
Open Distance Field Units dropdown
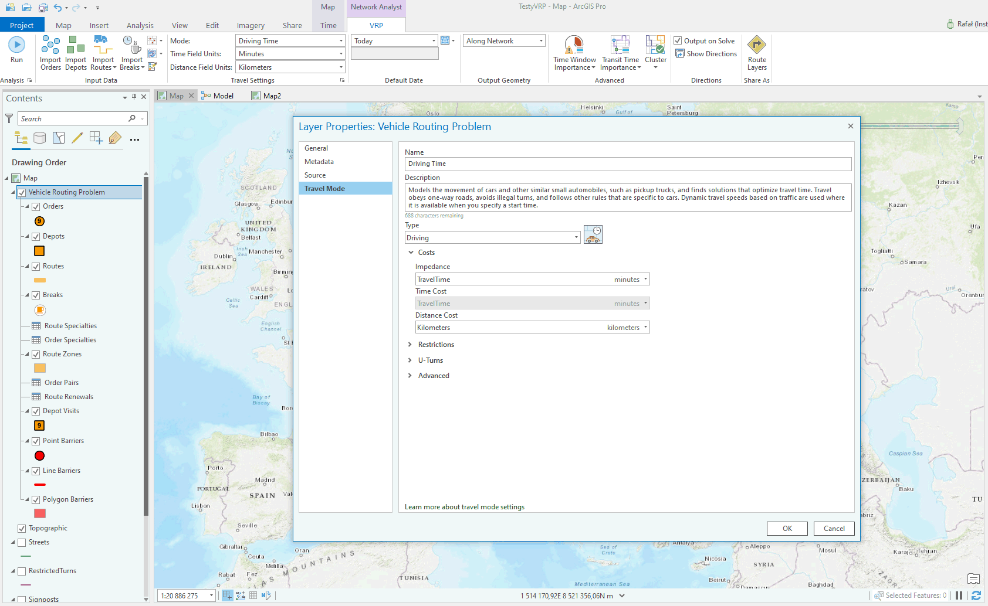pos(290,67)
